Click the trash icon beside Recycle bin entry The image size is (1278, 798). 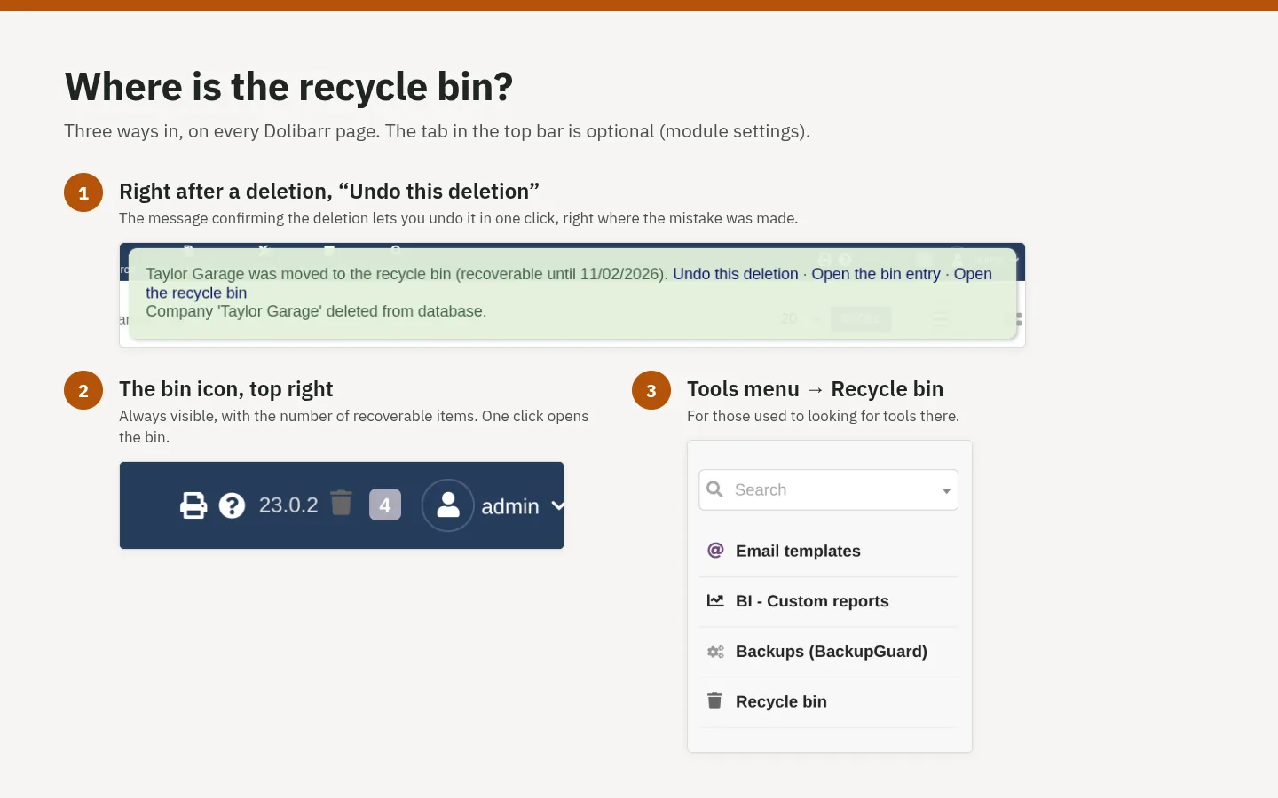point(714,701)
